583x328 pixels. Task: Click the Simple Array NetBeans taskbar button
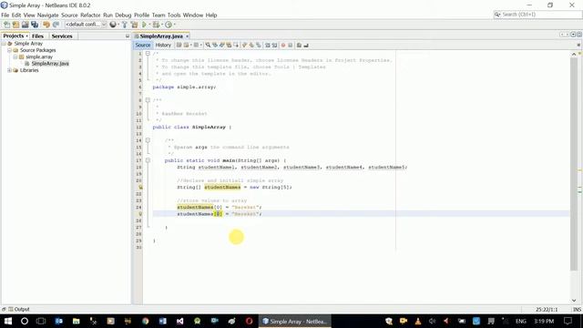pos(295,321)
